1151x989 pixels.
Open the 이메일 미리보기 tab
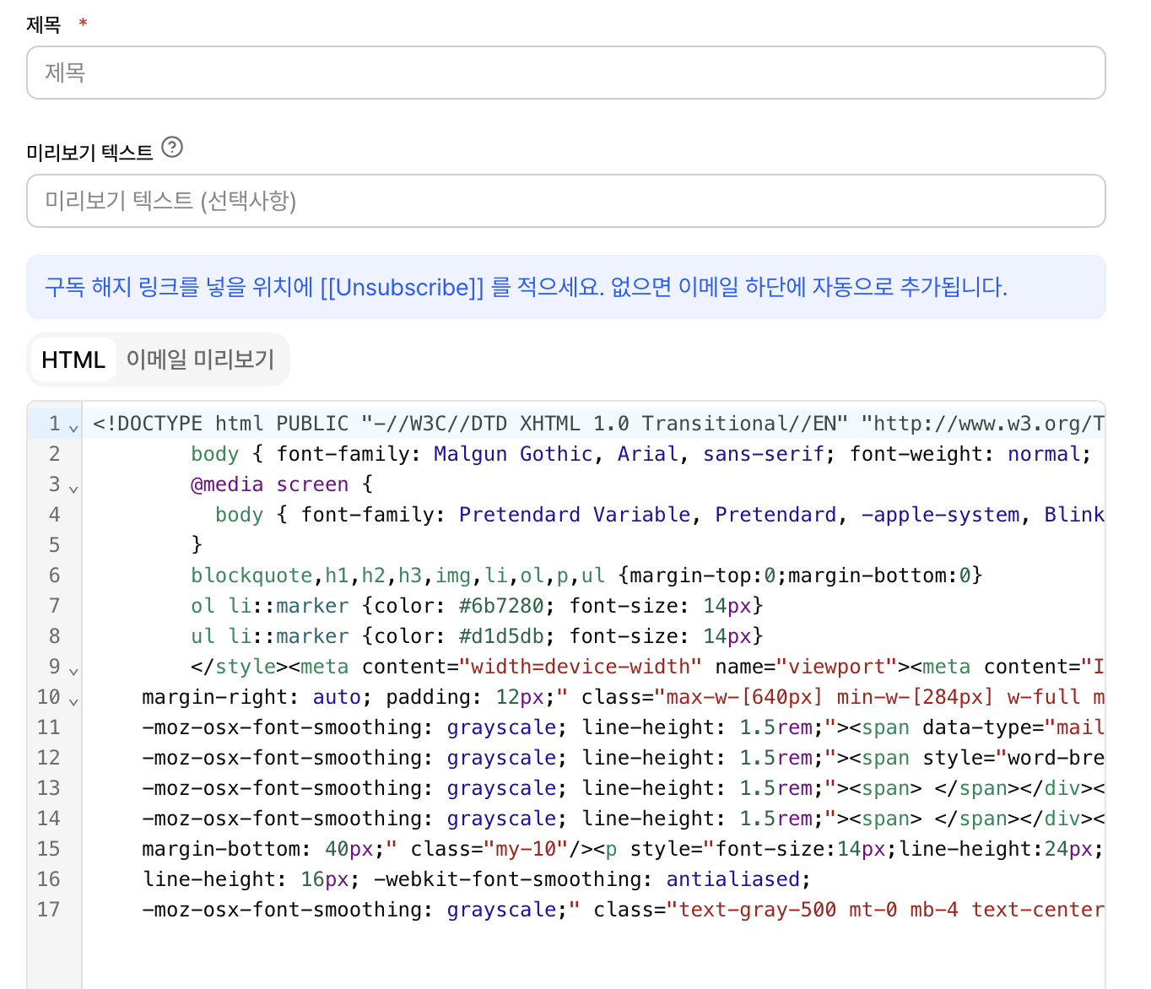pos(201,359)
